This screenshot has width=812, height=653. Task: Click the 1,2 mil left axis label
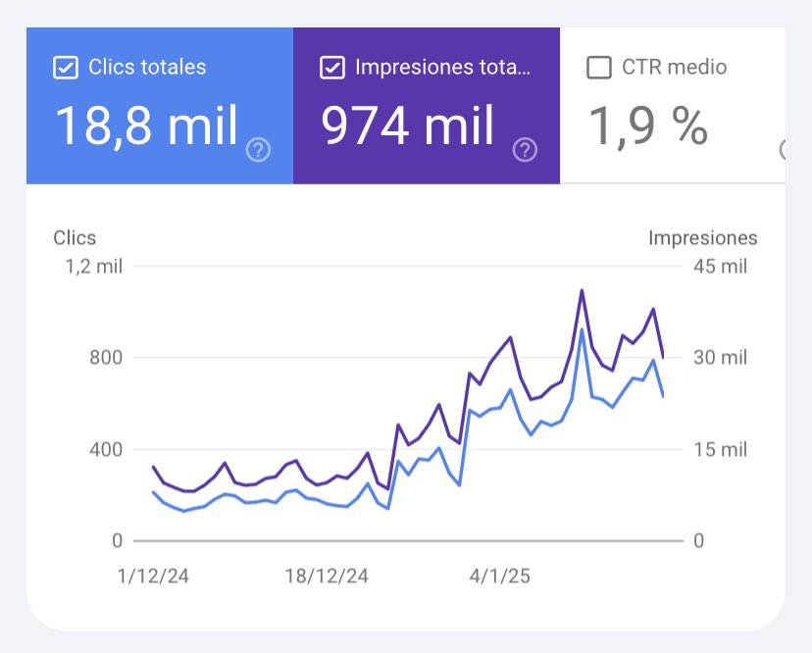(x=94, y=266)
